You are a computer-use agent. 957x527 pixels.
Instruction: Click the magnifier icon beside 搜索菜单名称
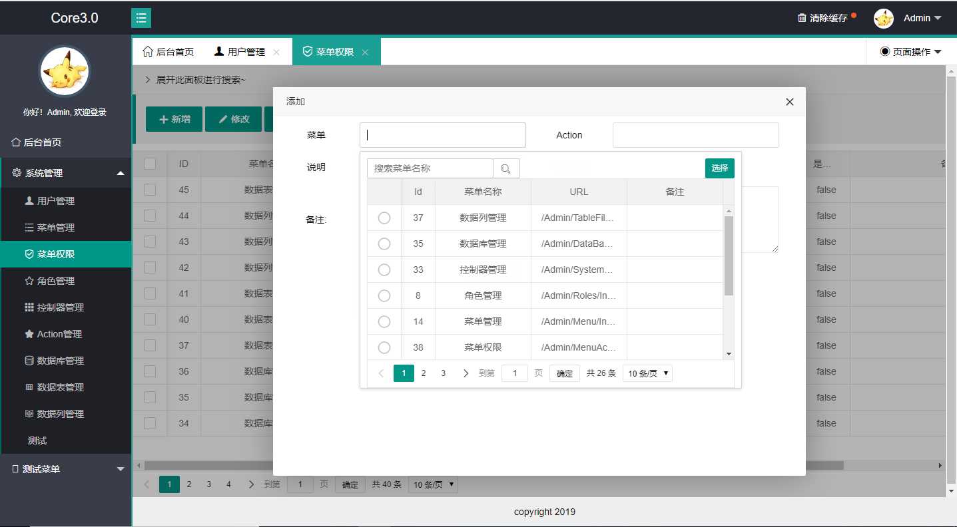(506, 168)
